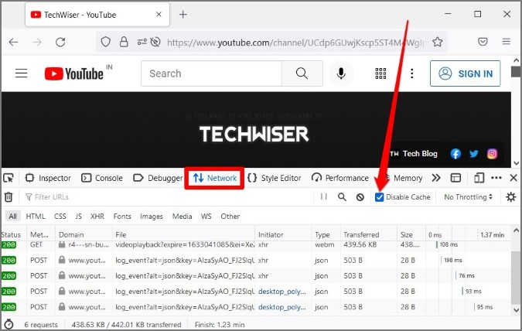Open YouTube settings three-dot menu
This screenshot has height=331, width=522.
tap(412, 73)
